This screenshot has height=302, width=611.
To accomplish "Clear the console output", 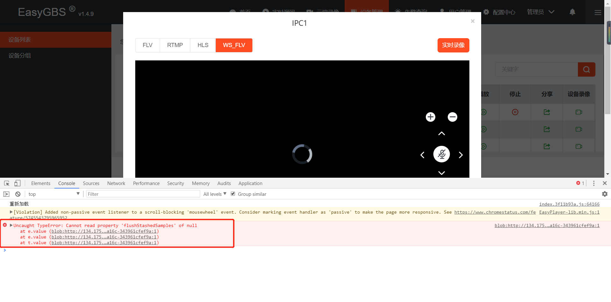I will [18, 194].
